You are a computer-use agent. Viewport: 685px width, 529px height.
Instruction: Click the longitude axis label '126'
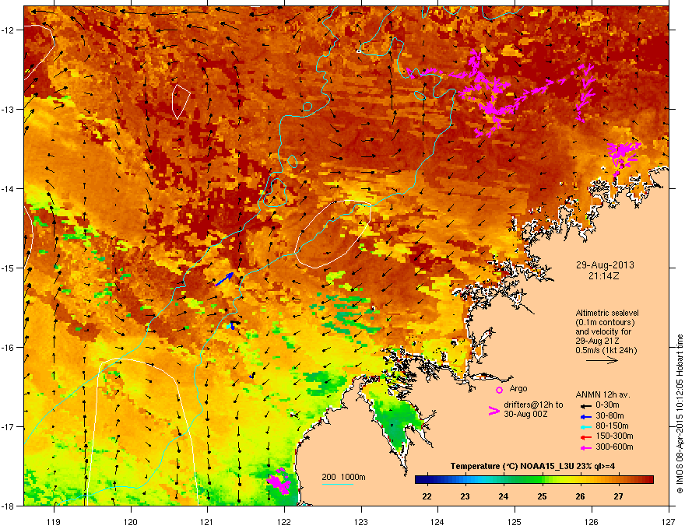(x=592, y=522)
